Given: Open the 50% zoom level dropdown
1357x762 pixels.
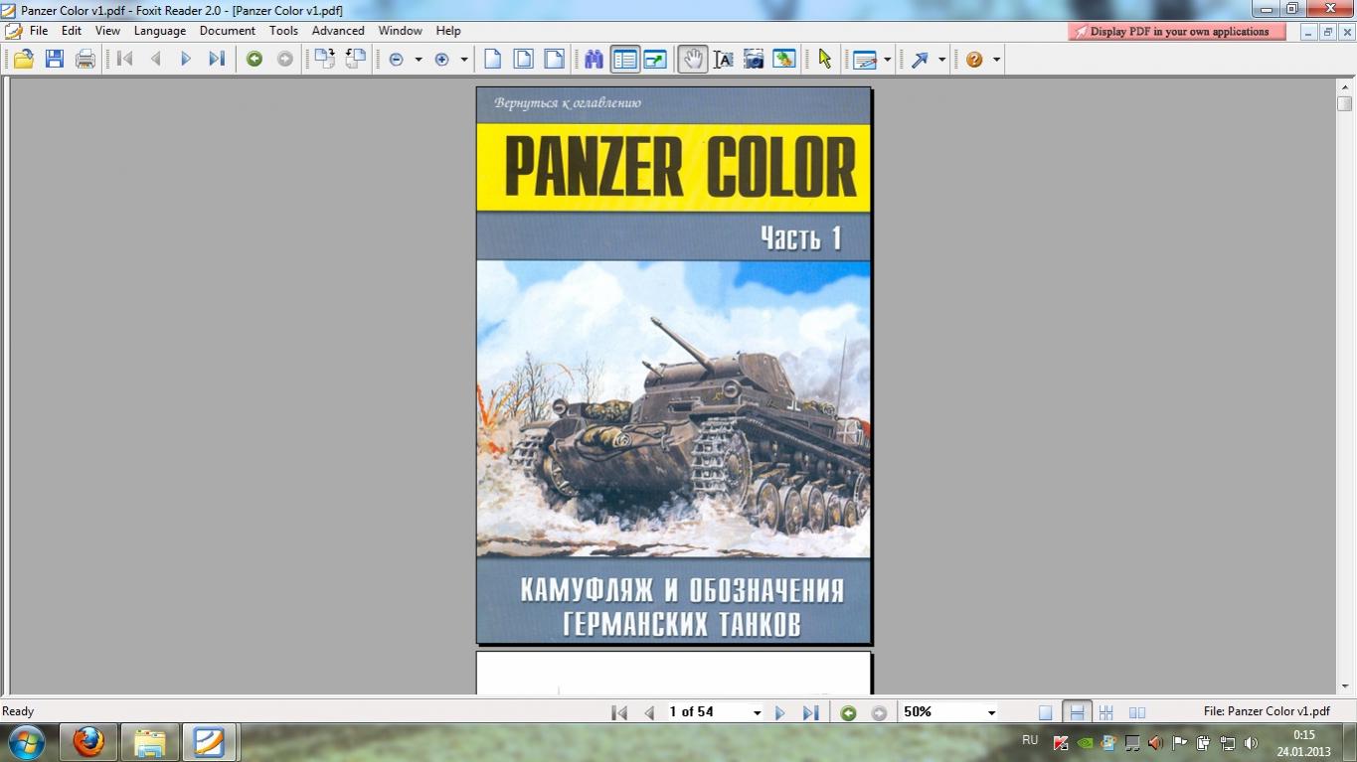Looking at the screenshot, I should pyautogui.click(x=991, y=712).
